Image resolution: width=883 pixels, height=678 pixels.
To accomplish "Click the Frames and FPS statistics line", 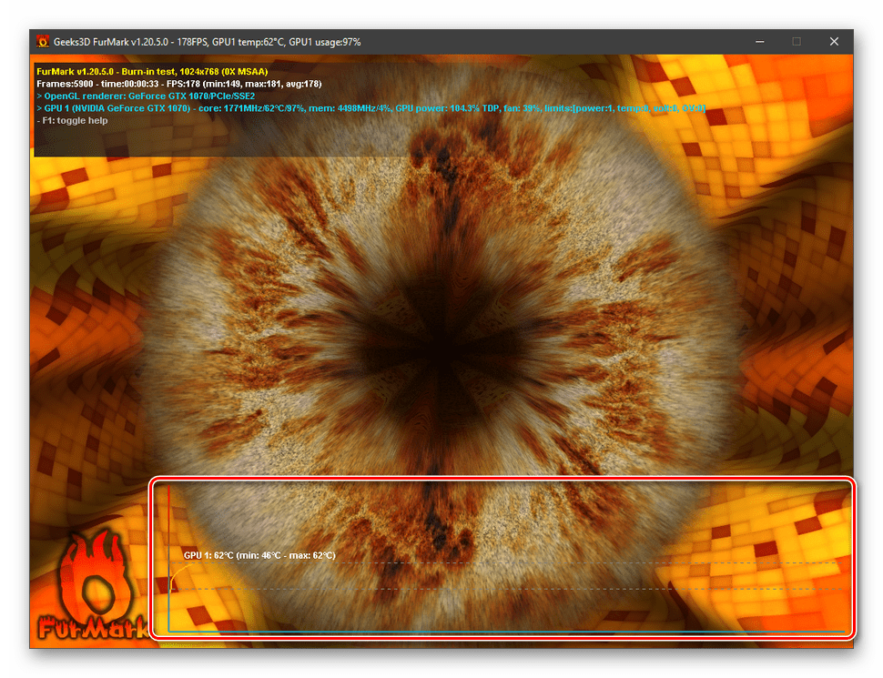I will click(x=179, y=84).
